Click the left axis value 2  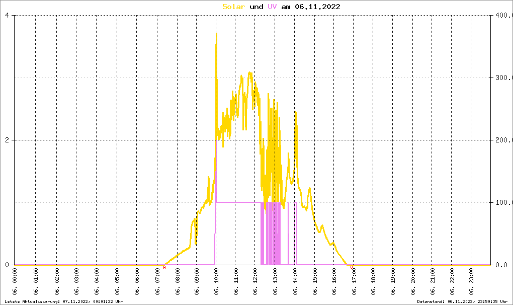coord(7,140)
